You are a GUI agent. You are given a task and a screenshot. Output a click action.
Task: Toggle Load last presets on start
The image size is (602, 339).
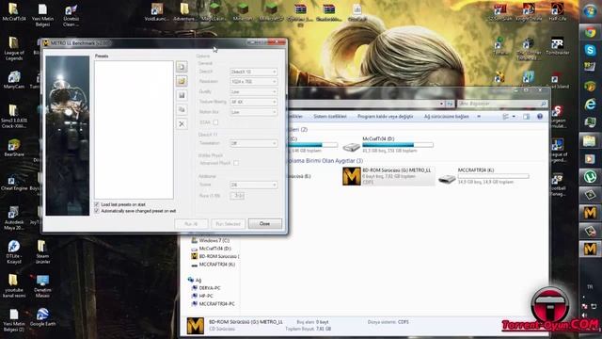[x=97, y=204]
